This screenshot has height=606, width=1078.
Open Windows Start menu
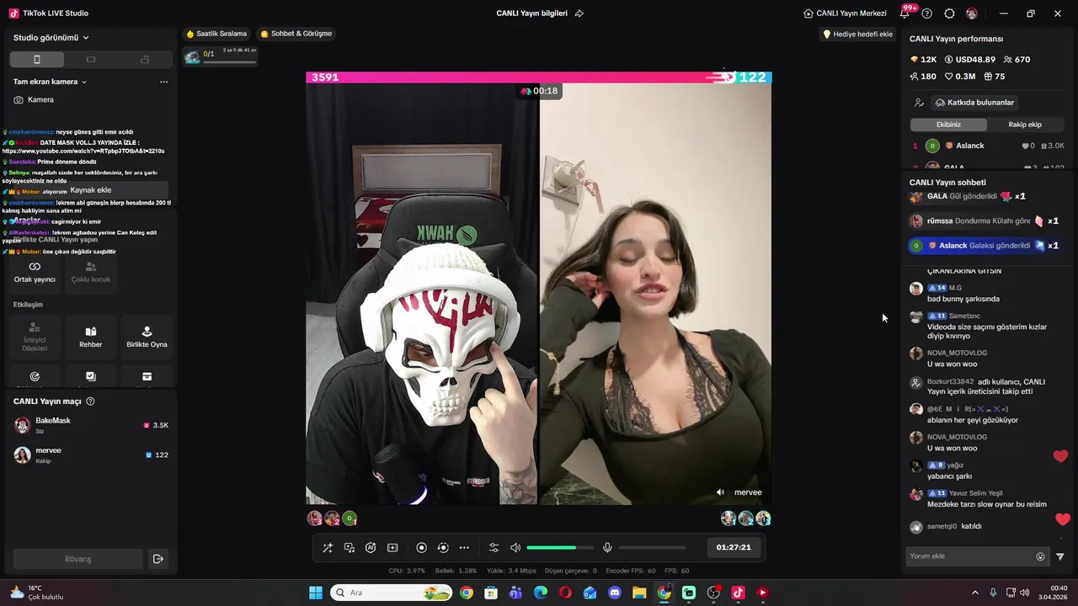[316, 593]
